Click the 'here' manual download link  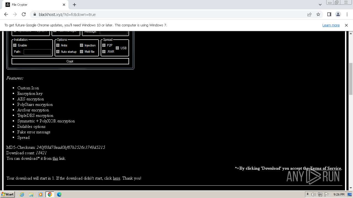tap(117, 178)
